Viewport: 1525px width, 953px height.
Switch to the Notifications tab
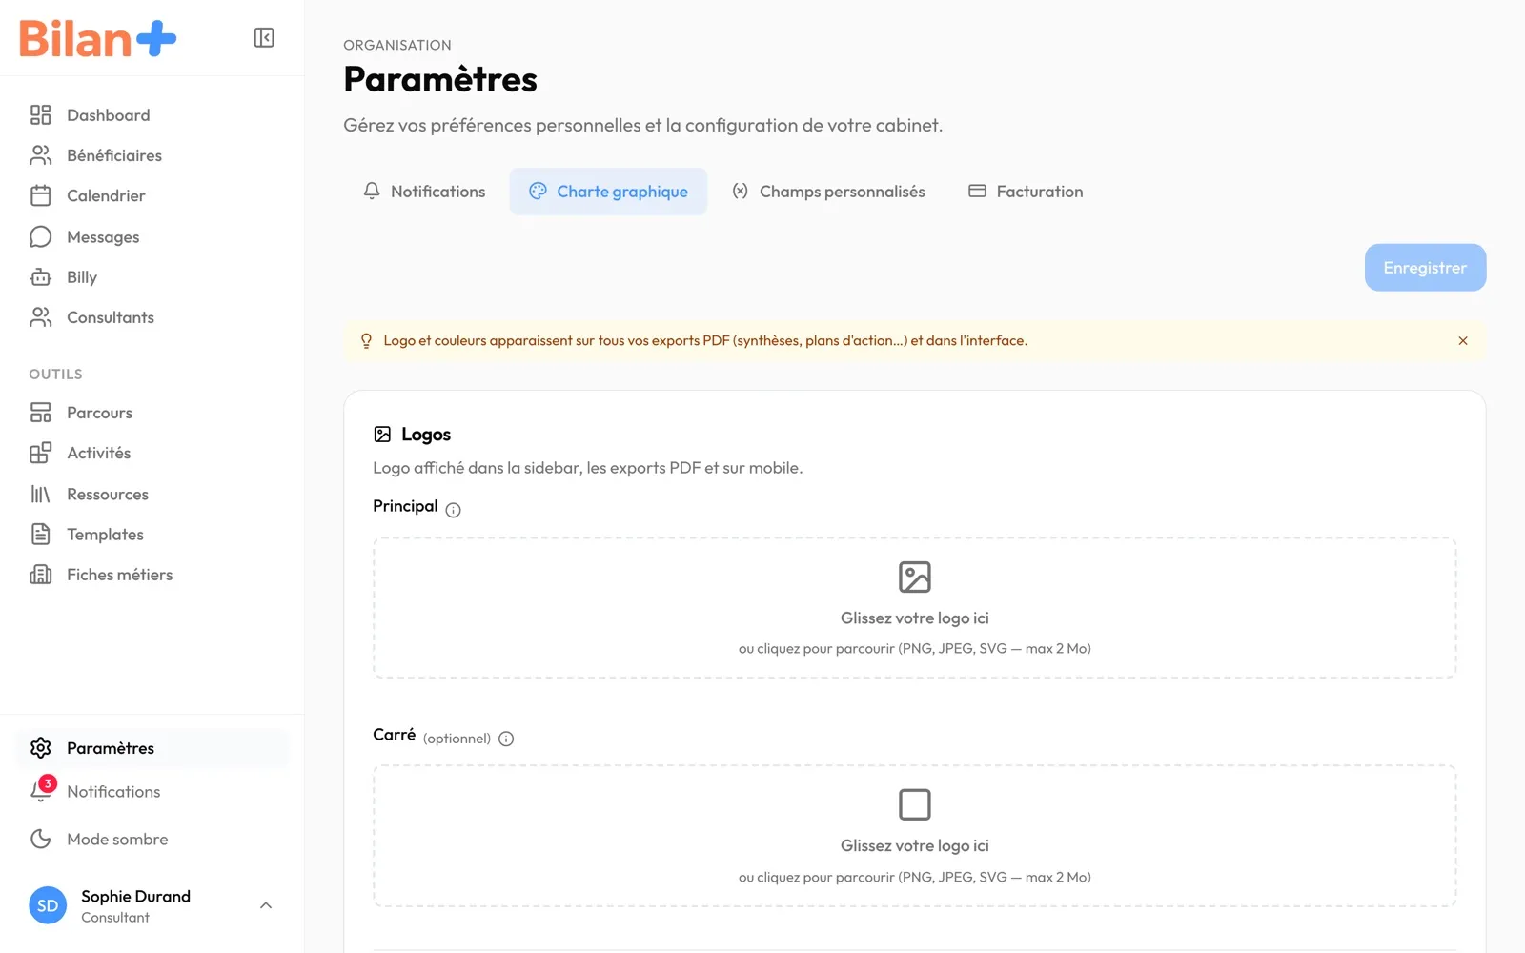424,192
